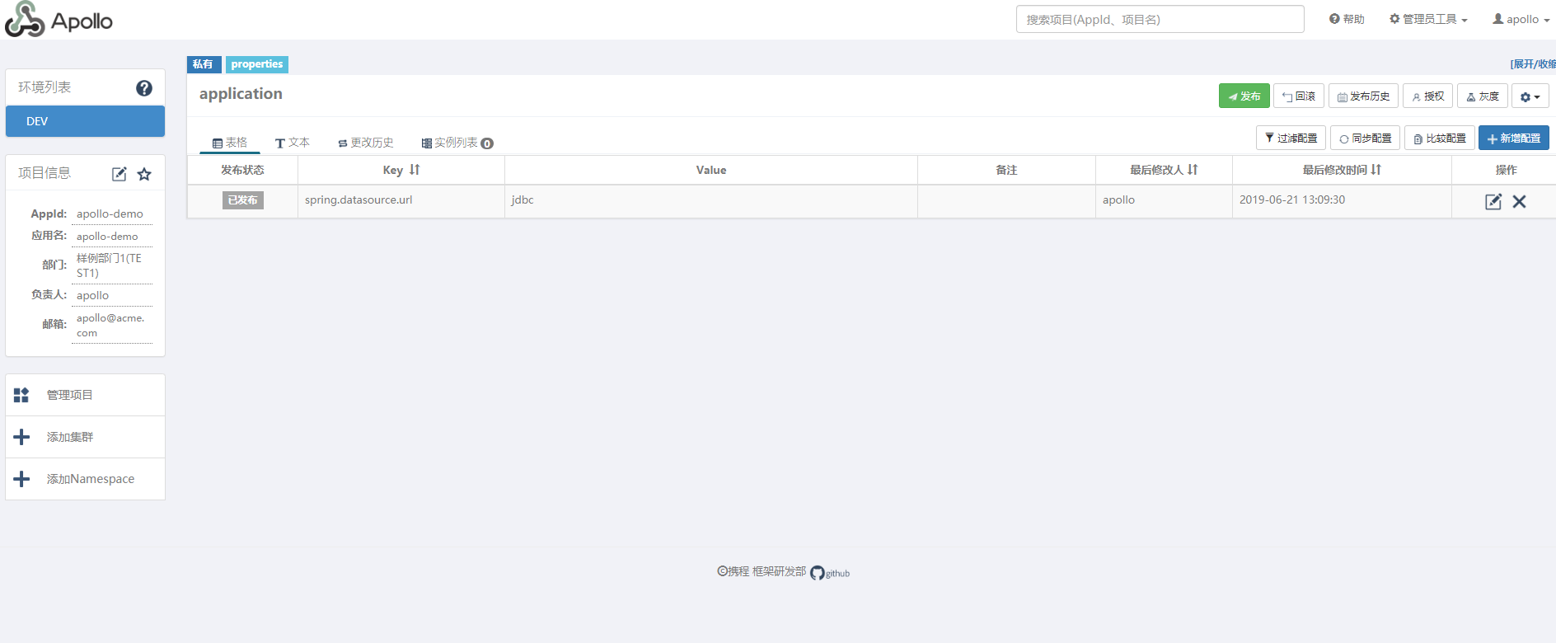
Task: Click the edit icon for spring.datasource.url row
Action: (1493, 201)
